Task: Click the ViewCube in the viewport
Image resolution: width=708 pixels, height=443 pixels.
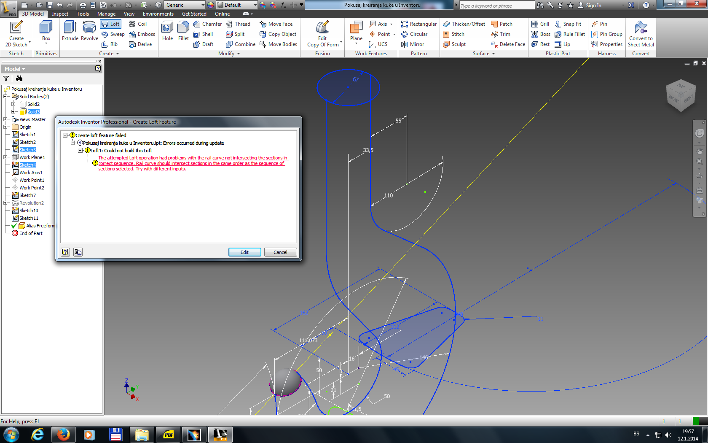Action: pos(681,96)
